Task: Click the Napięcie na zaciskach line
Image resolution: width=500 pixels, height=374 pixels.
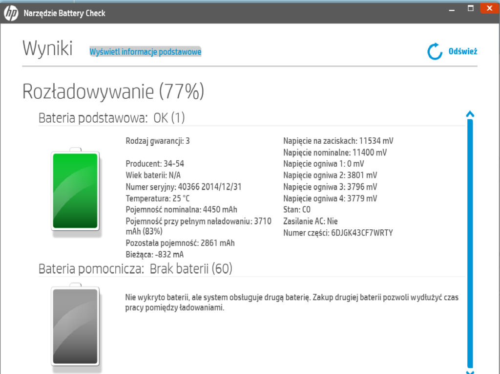Action: pyautogui.click(x=338, y=141)
